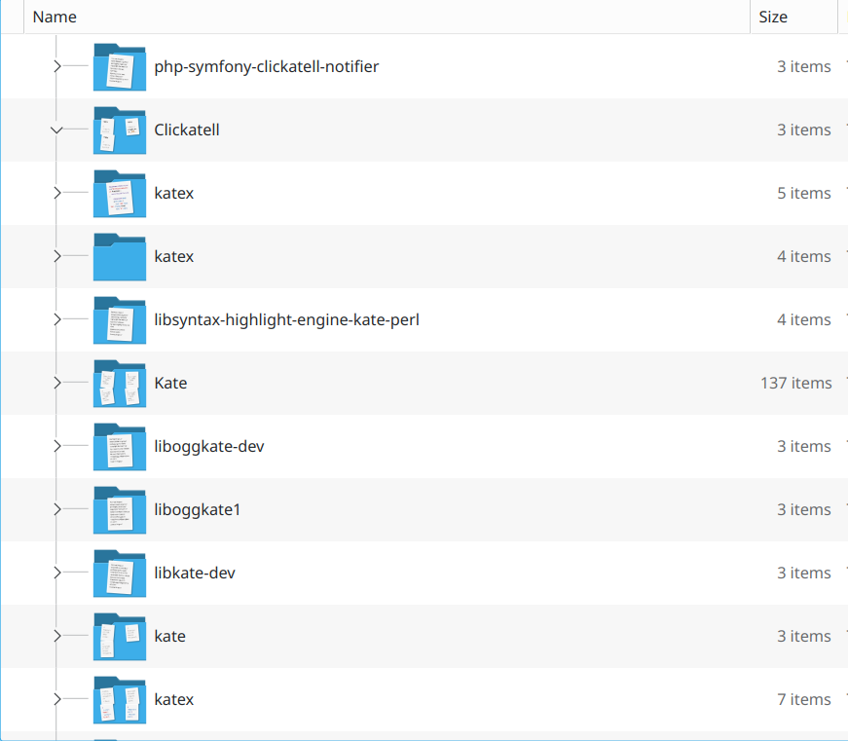Select the liboggkate-dev folder name
The image size is (848, 741).
coord(208,447)
